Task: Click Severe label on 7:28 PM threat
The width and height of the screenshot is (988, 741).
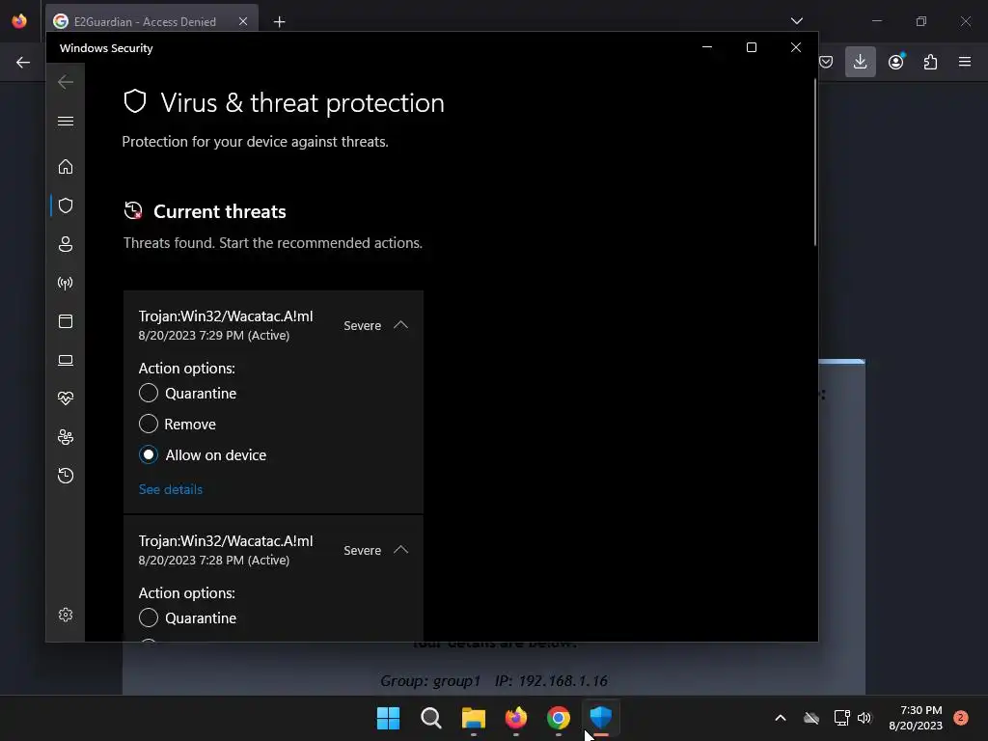Action: (x=363, y=551)
